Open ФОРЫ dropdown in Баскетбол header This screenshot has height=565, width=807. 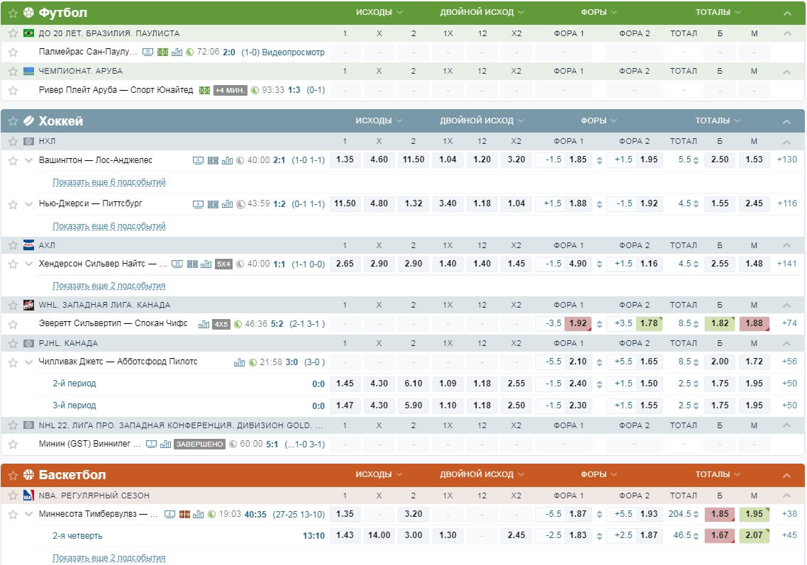point(599,474)
